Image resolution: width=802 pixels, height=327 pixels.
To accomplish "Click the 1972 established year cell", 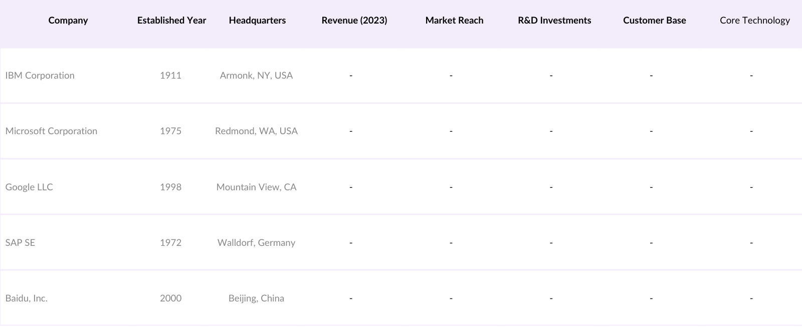I will 170,243.
